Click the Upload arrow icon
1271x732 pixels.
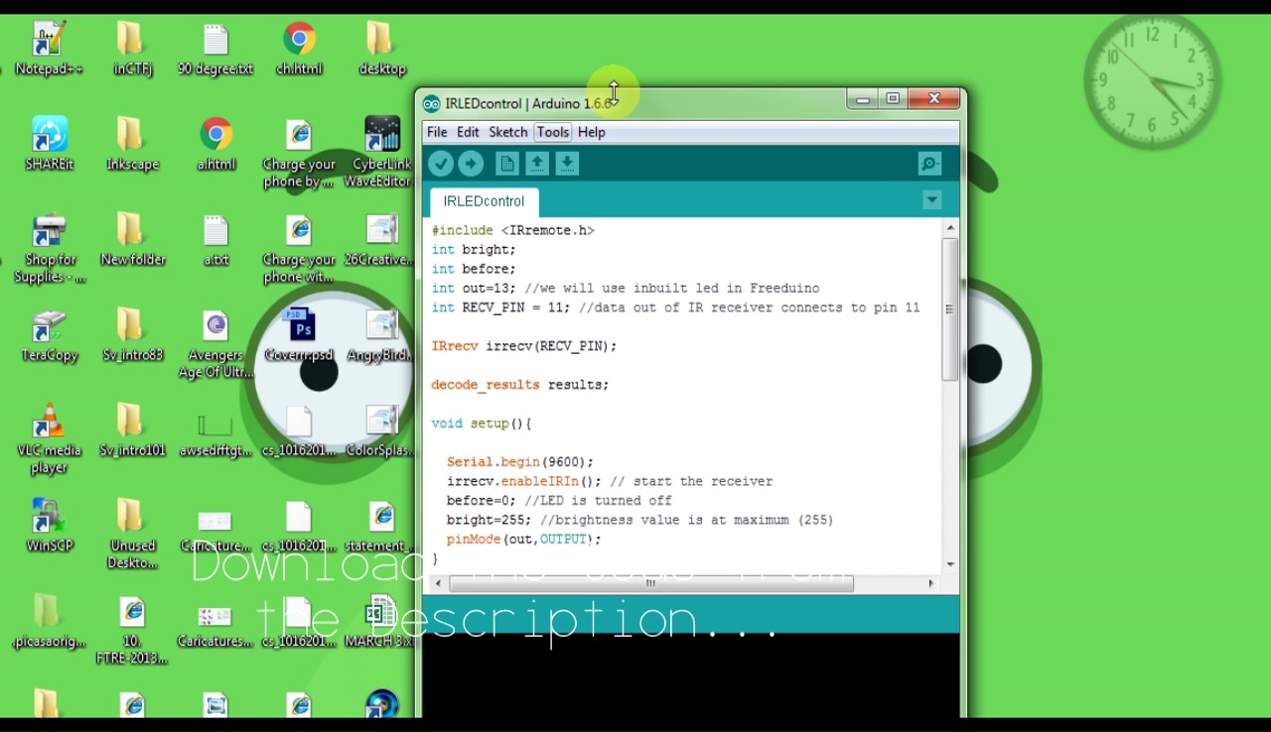(x=471, y=163)
